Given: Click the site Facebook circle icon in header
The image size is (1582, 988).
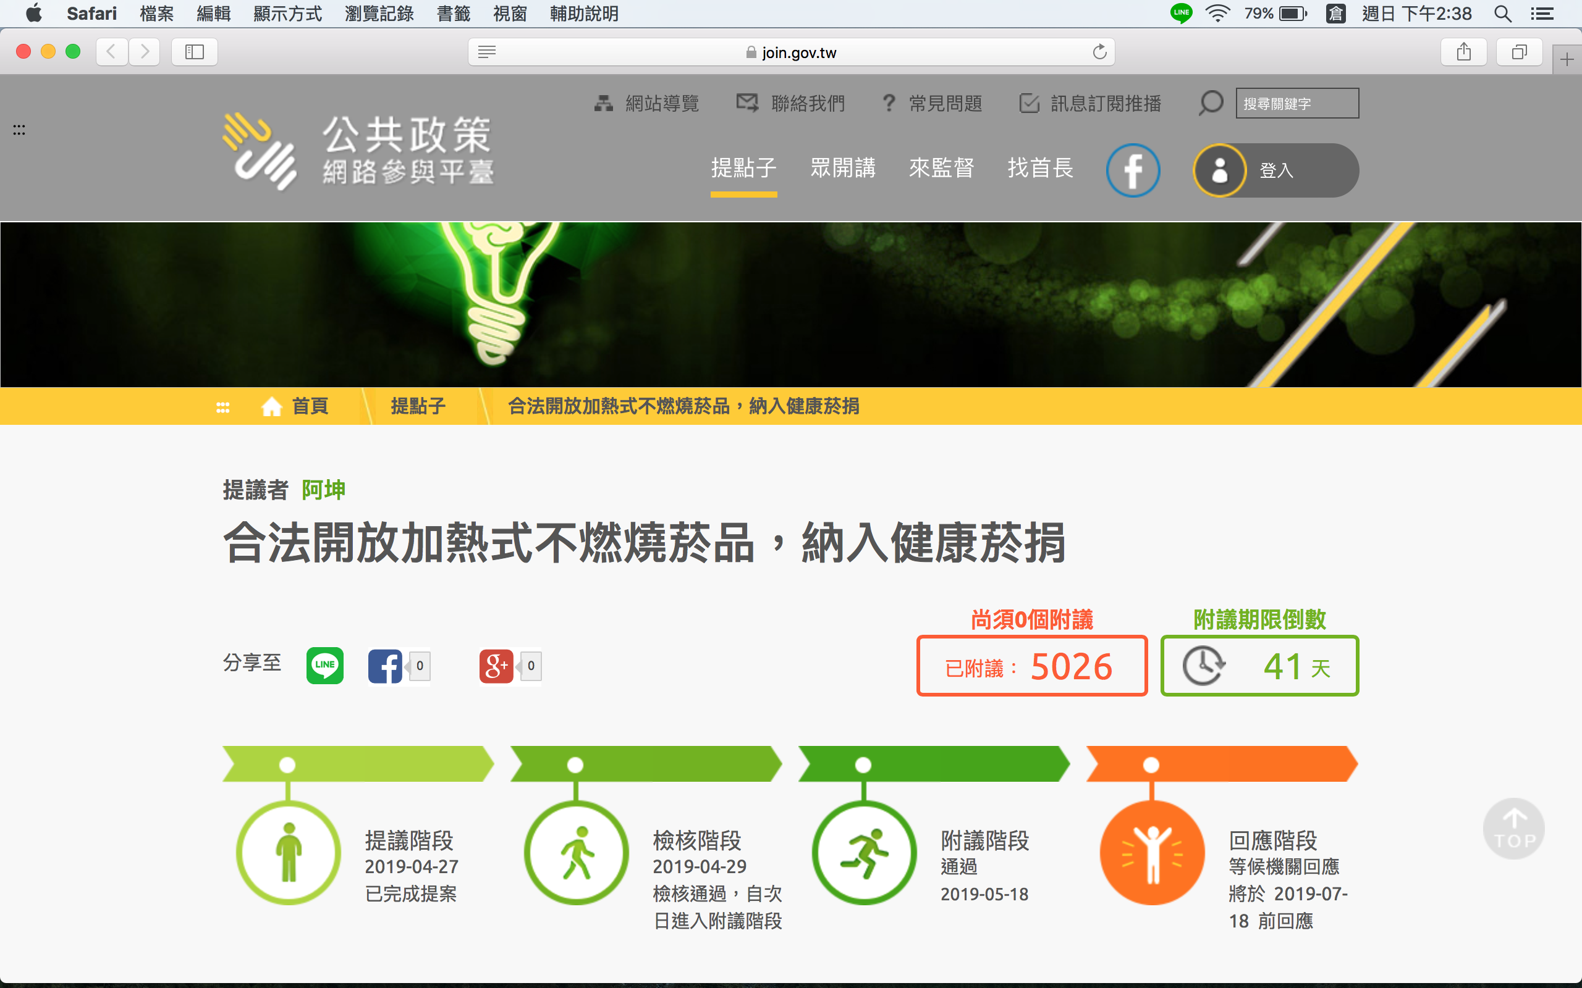Looking at the screenshot, I should (x=1133, y=170).
